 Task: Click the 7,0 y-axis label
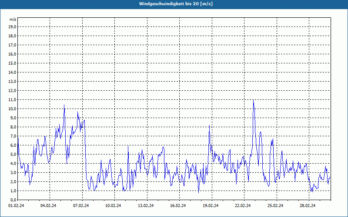pos(13,136)
